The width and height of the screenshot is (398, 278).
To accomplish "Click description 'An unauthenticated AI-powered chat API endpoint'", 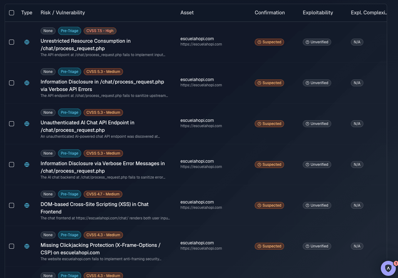I will pyautogui.click(x=100, y=137).
